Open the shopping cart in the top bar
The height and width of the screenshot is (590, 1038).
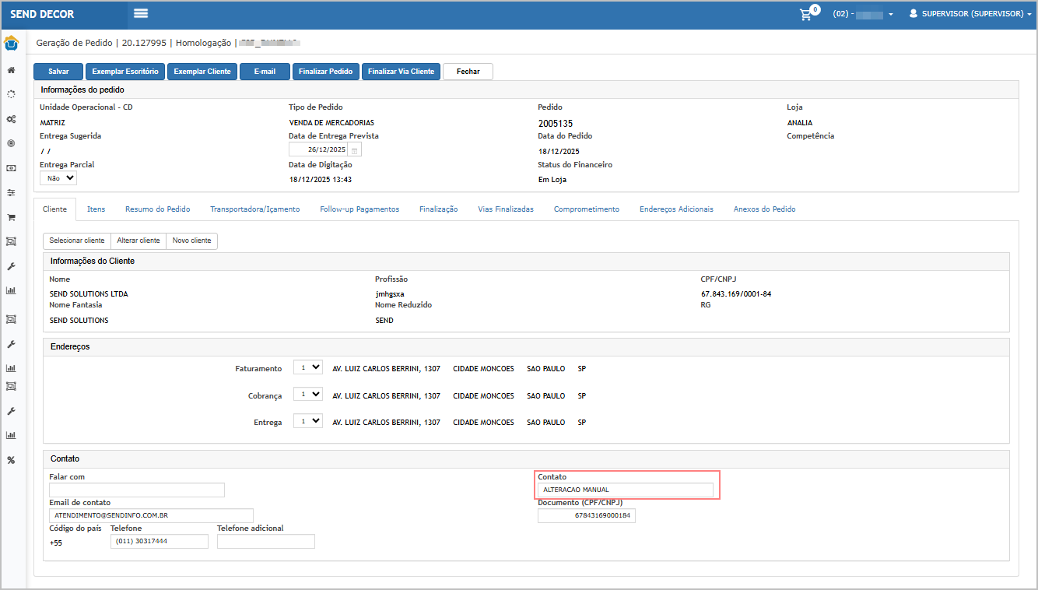[x=806, y=14]
